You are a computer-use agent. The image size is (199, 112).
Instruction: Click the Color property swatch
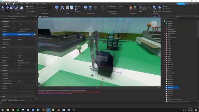[19, 29]
